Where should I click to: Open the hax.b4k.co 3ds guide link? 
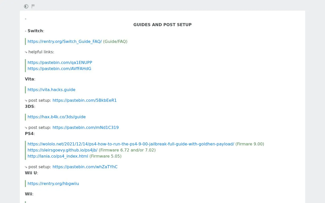point(56,117)
